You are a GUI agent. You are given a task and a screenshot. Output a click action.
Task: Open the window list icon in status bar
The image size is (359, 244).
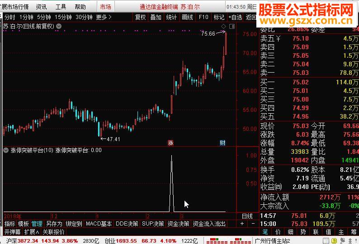326,240
